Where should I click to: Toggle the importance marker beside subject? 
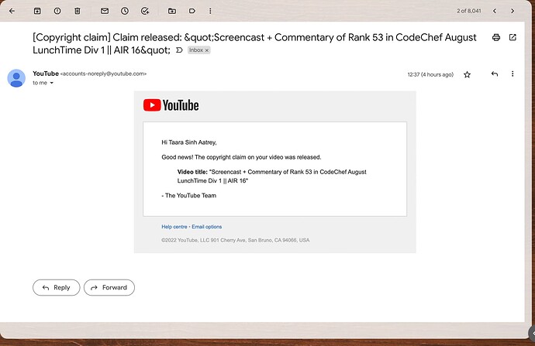[x=179, y=50]
